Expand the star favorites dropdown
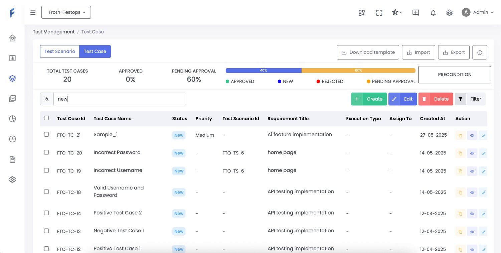The width and height of the screenshot is (501, 253). [397, 13]
